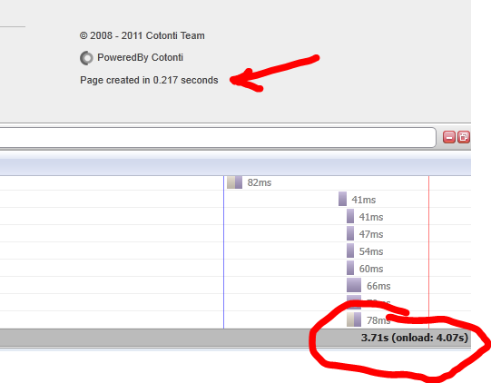491x383 pixels.
Task: Select the 54ms request timeline bar
Action: 350,250
